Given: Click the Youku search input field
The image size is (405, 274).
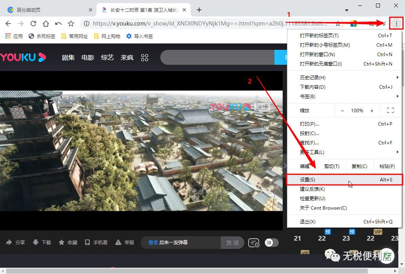Looking at the screenshot, I should pyautogui.click(x=217, y=57).
